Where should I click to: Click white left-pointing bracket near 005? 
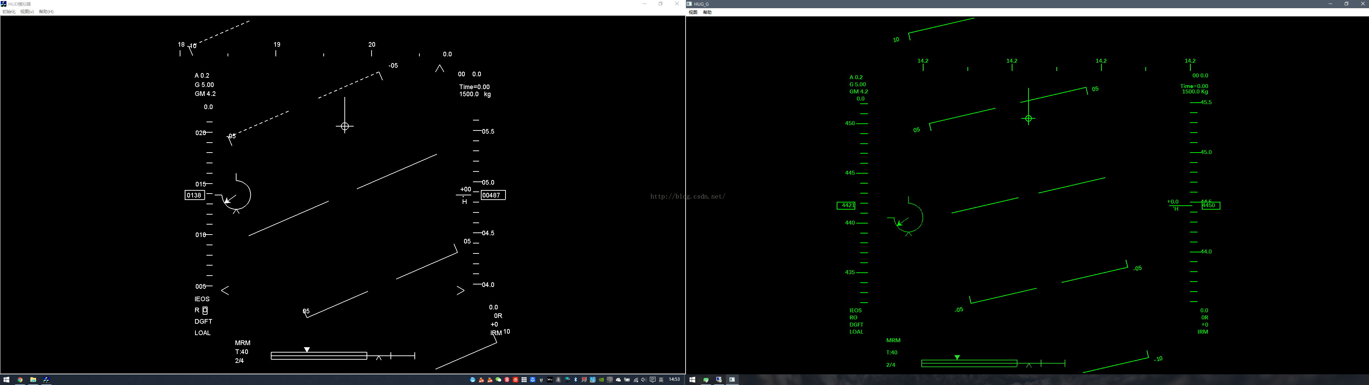coord(225,291)
